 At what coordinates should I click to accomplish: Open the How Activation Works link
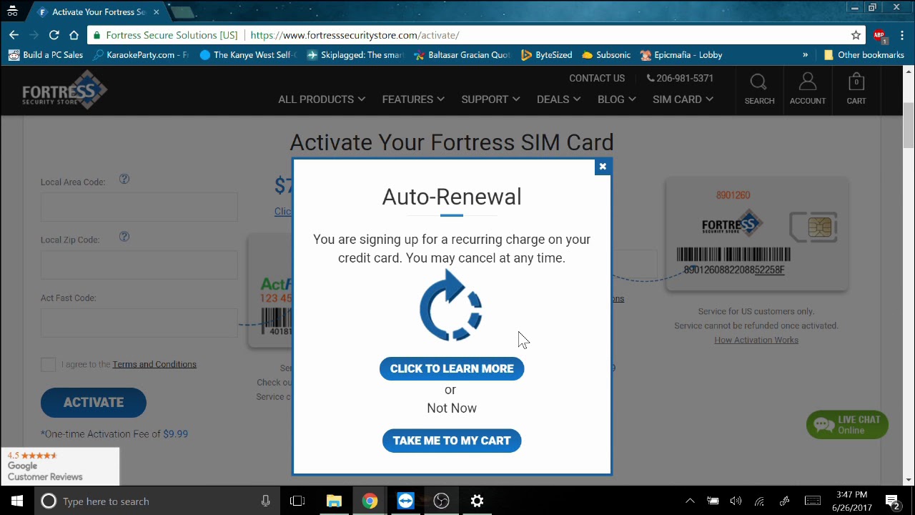[756, 340]
